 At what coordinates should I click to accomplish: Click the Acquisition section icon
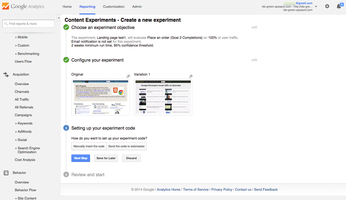(x=6, y=75)
